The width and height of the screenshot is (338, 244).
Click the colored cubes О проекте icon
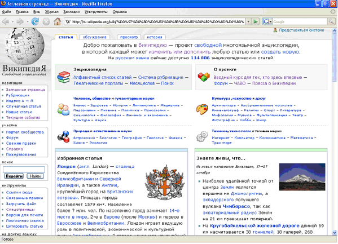pos(204,77)
